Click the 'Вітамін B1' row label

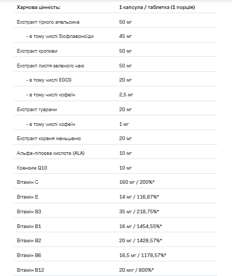(29, 226)
